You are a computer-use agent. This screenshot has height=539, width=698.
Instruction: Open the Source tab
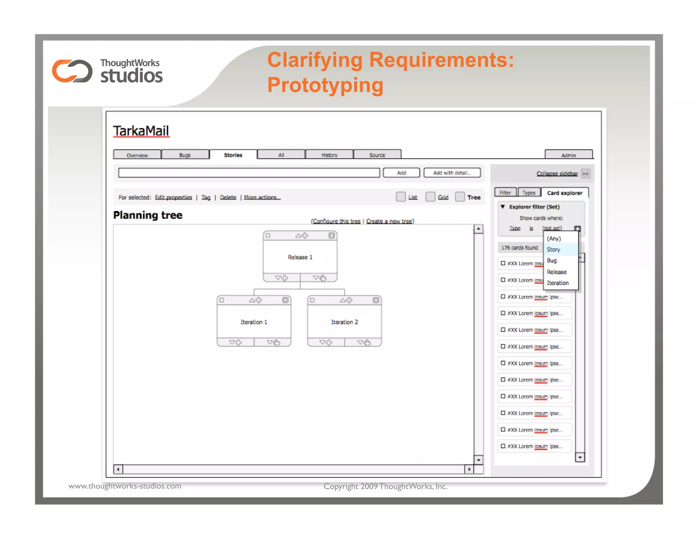(x=377, y=155)
